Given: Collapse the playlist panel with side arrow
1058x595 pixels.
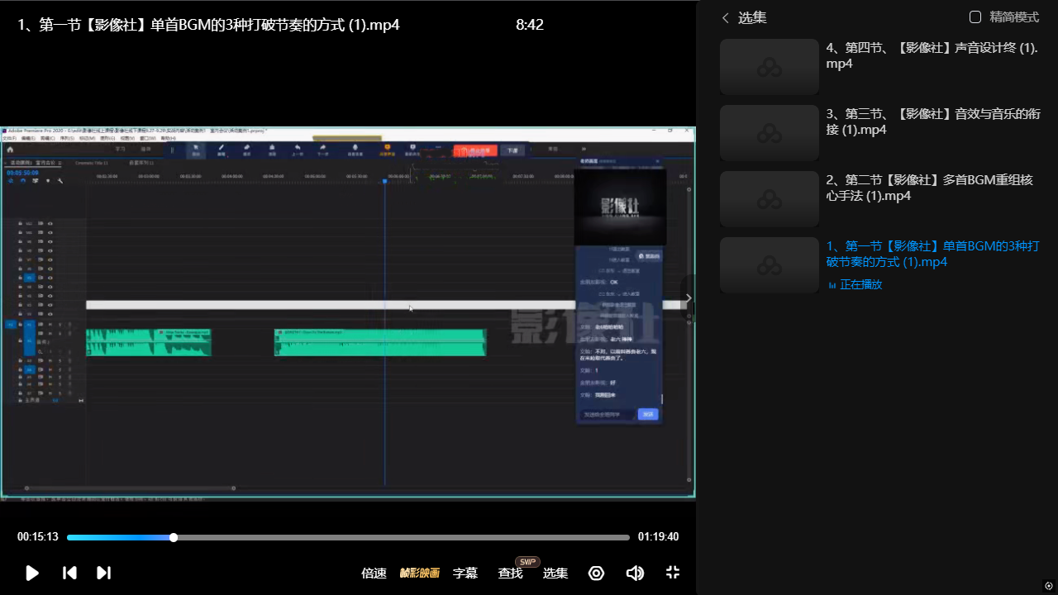Looking at the screenshot, I should pyautogui.click(x=689, y=298).
